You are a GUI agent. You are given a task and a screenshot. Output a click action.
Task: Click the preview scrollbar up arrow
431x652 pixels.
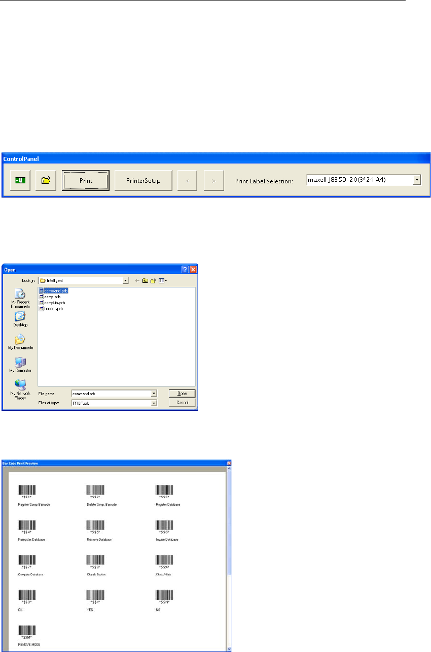click(x=229, y=470)
